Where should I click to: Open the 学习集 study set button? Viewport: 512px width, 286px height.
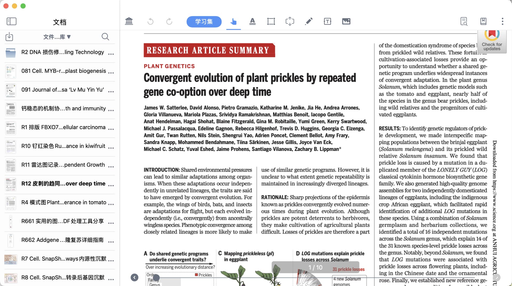(204, 22)
